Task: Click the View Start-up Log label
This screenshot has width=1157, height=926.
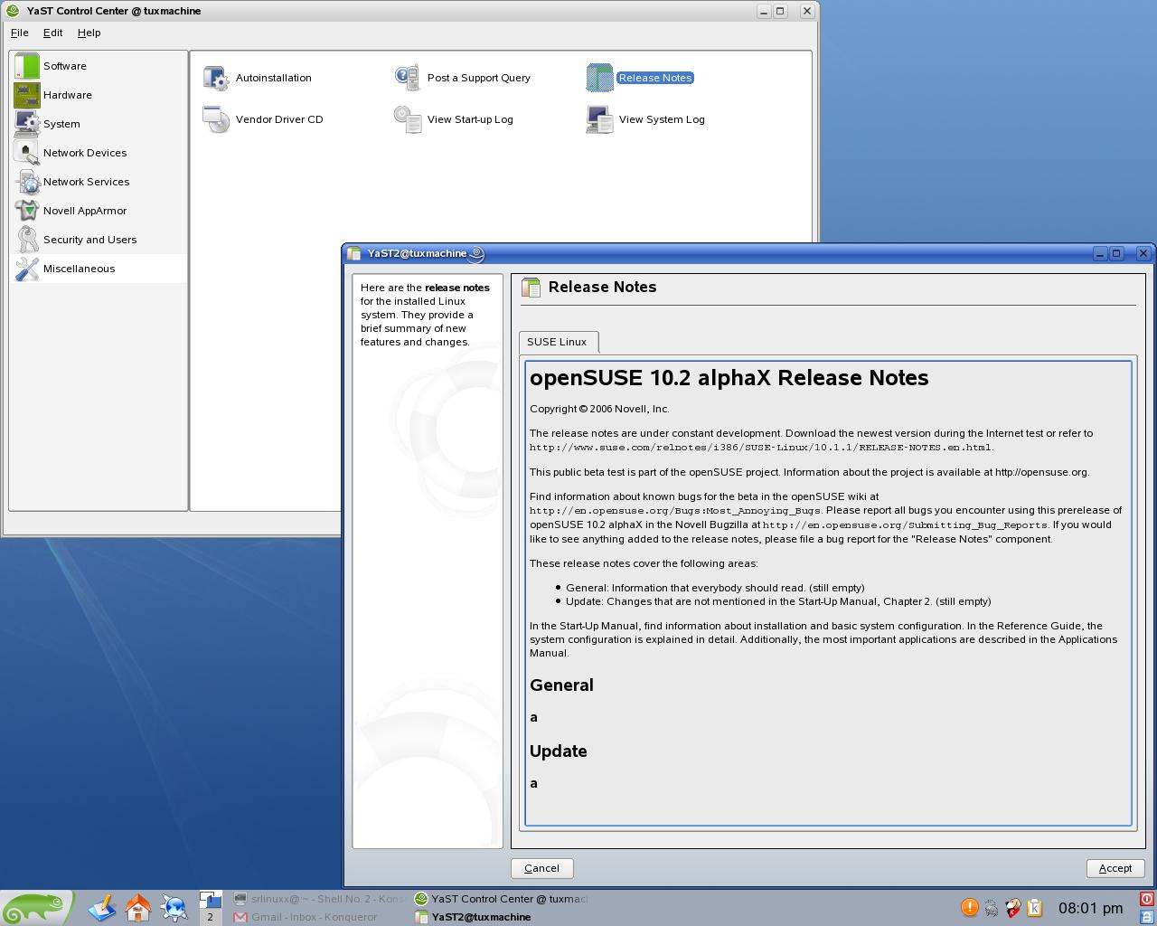Action: point(470,119)
